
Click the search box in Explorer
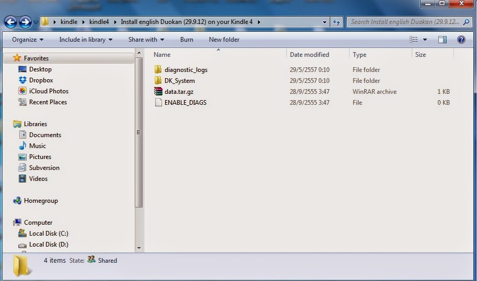coord(405,22)
